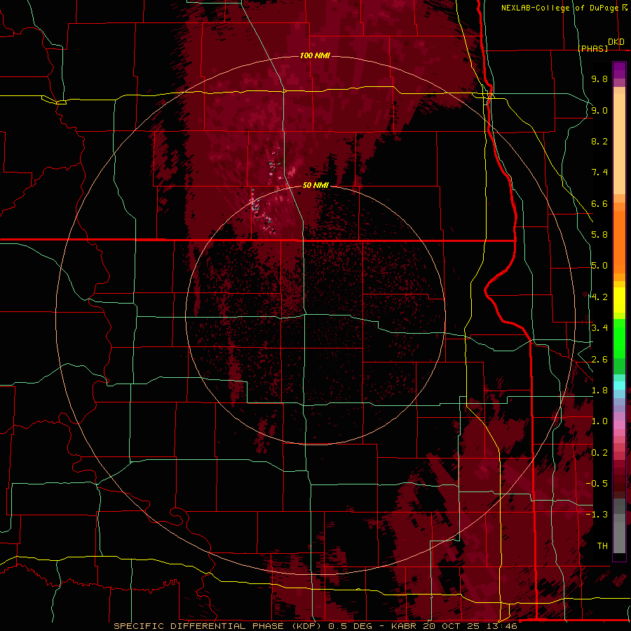The width and height of the screenshot is (631, 631).
Task: Click the 7.4 scale value
Action: coord(599,172)
